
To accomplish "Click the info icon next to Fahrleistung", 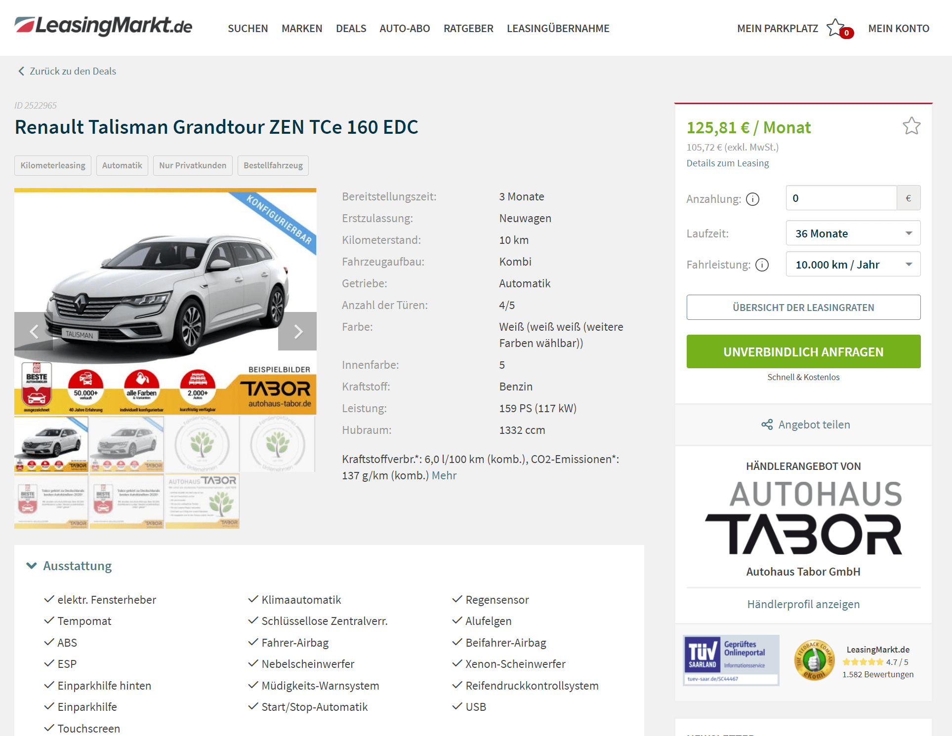I will point(762,265).
